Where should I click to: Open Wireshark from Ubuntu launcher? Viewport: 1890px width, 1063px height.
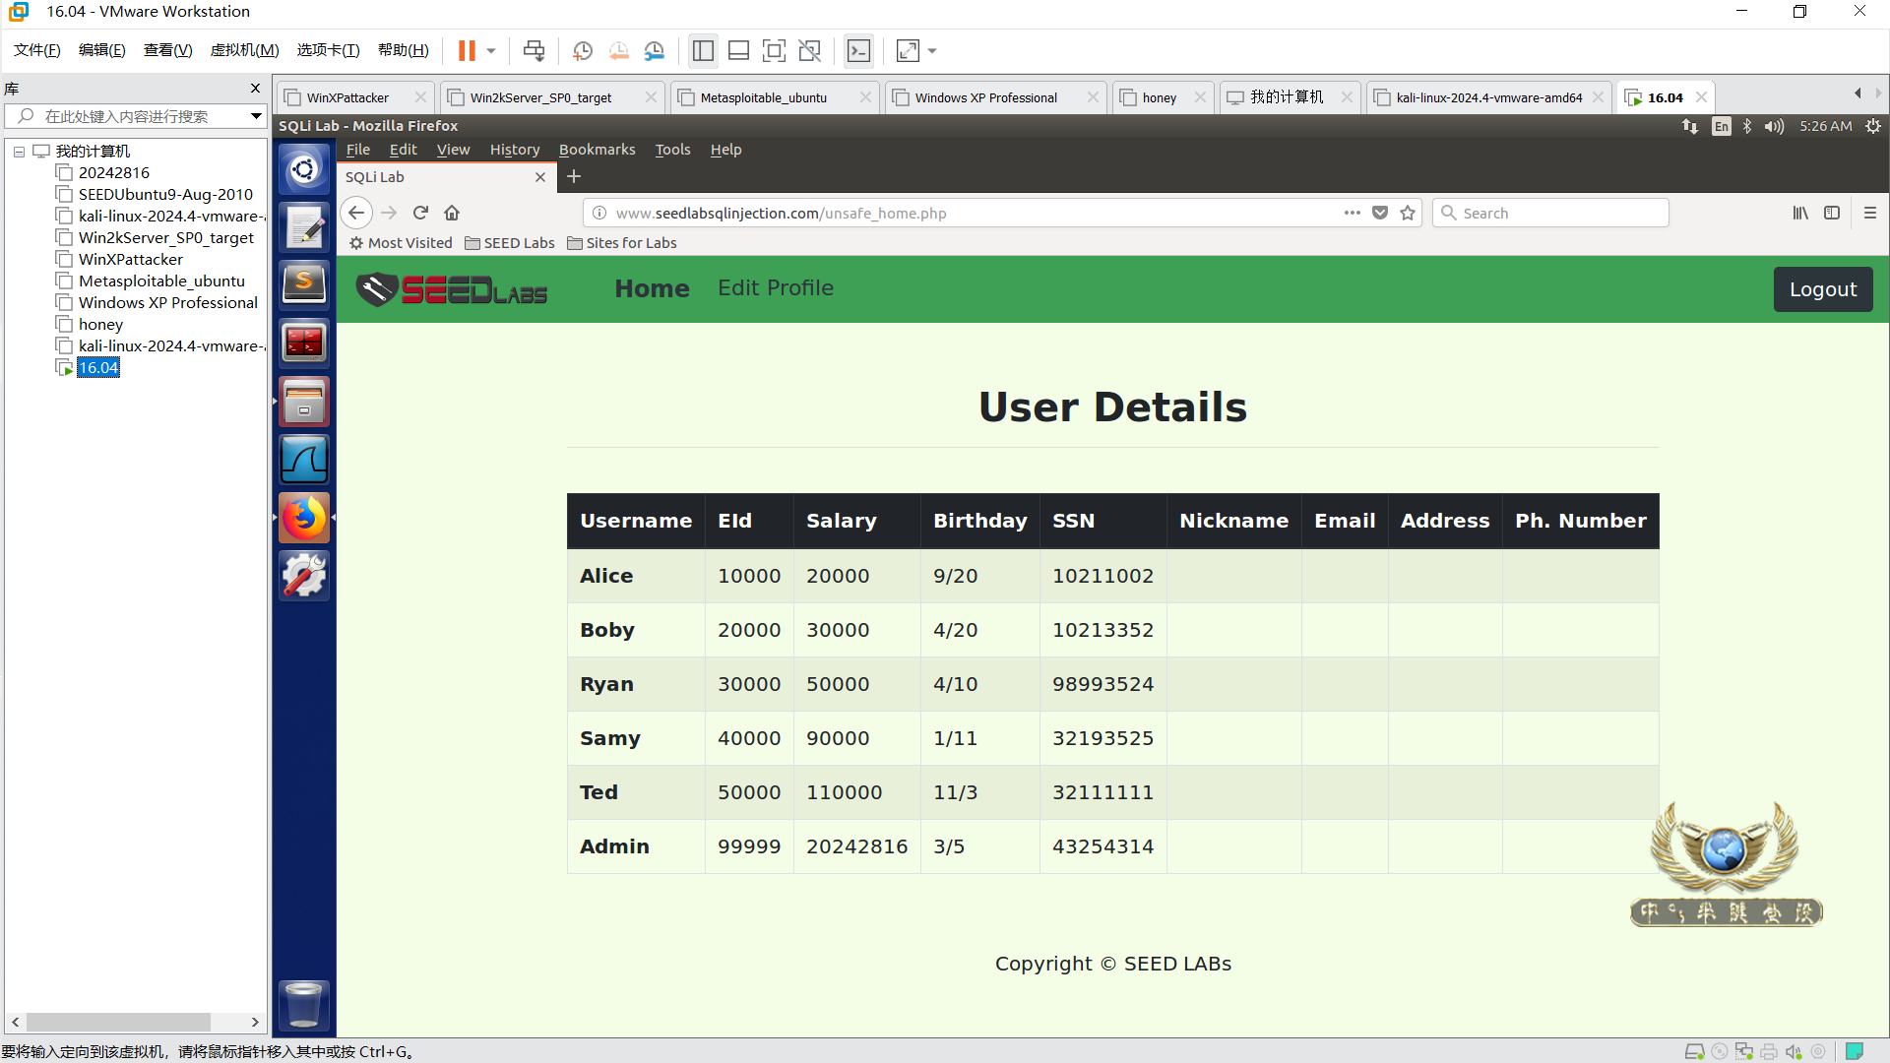(x=304, y=460)
